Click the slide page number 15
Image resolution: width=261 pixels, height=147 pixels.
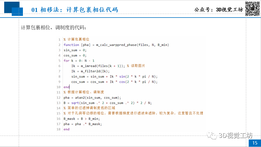[x=255, y=143]
